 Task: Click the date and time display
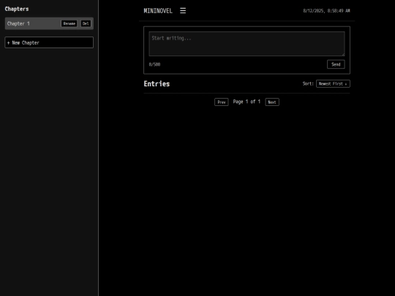pos(326,11)
